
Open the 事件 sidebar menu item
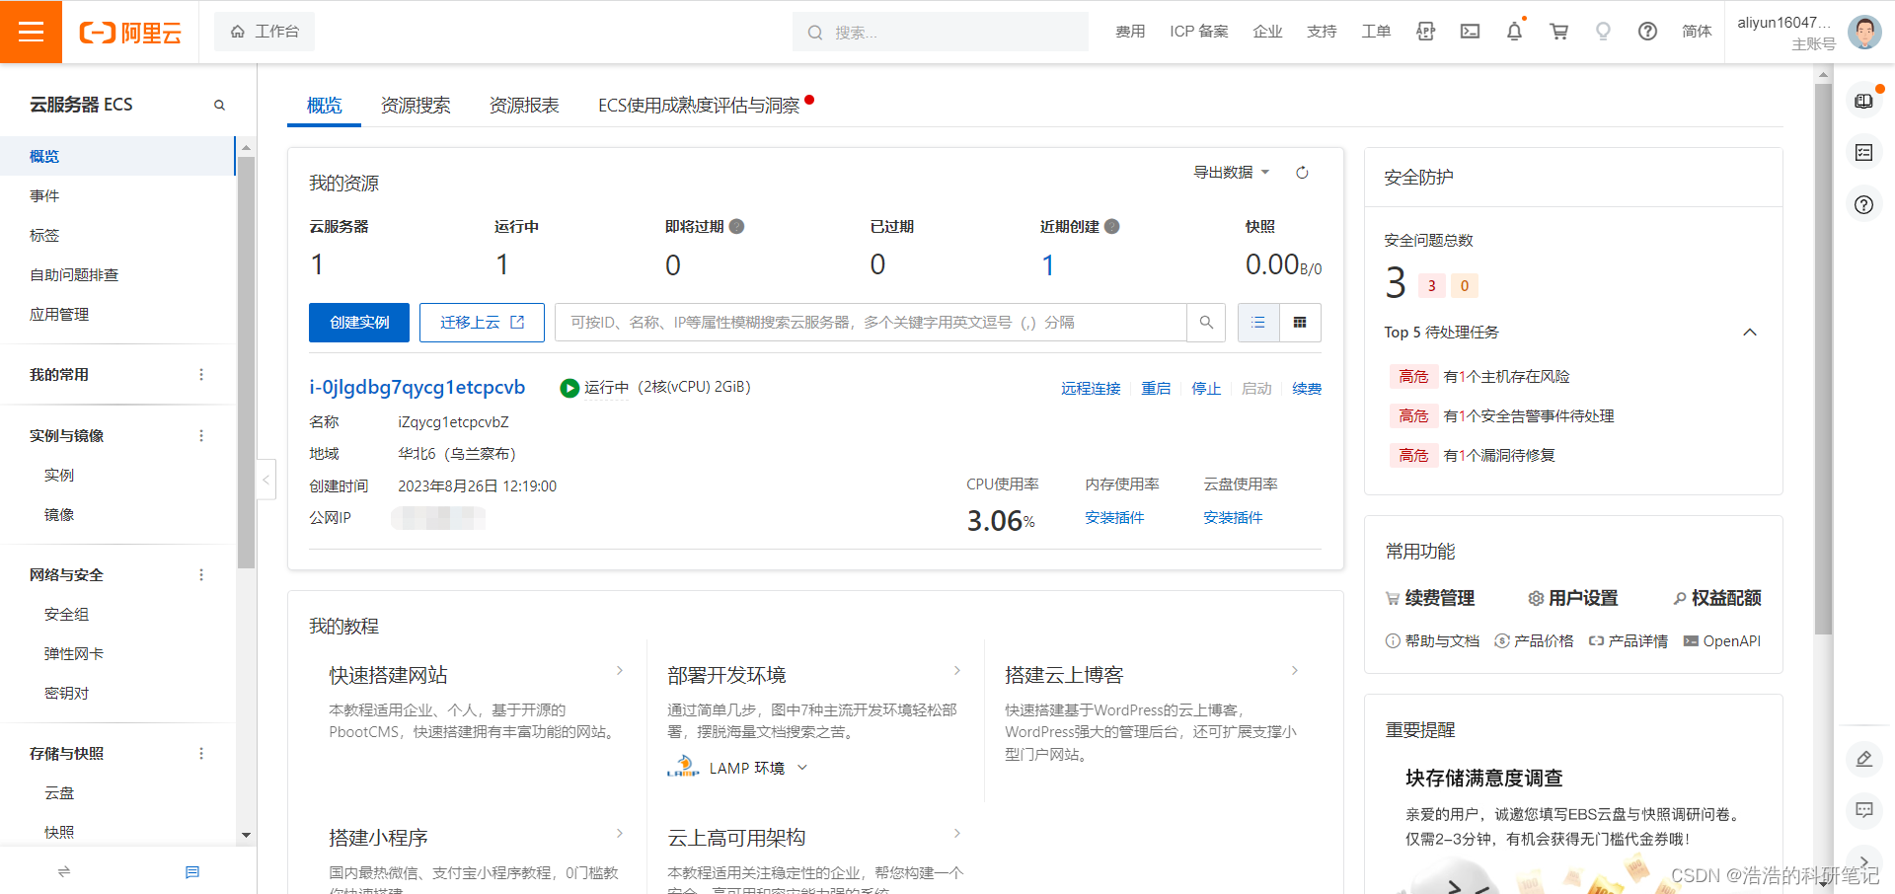pyautogui.click(x=45, y=195)
